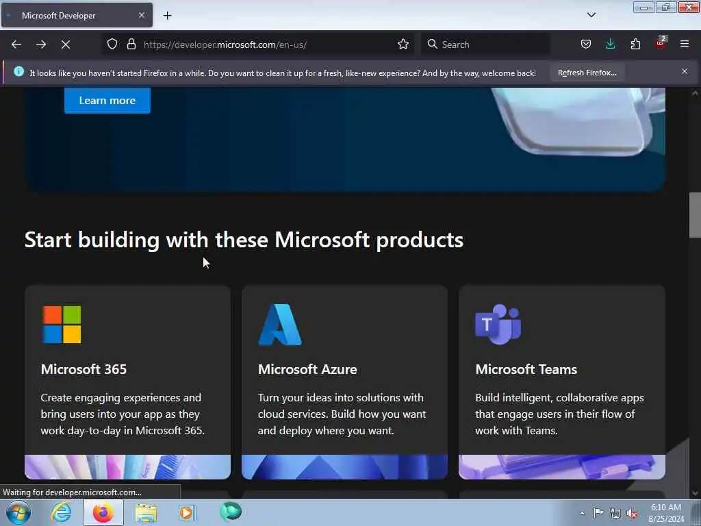Open the Microsoft Teams card title
This screenshot has width=701, height=526.
(526, 369)
